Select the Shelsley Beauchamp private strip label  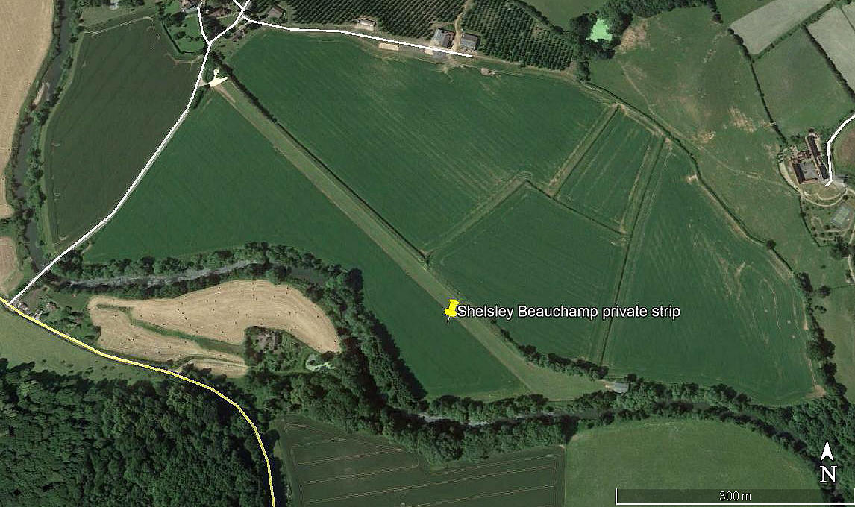(569, 312)
